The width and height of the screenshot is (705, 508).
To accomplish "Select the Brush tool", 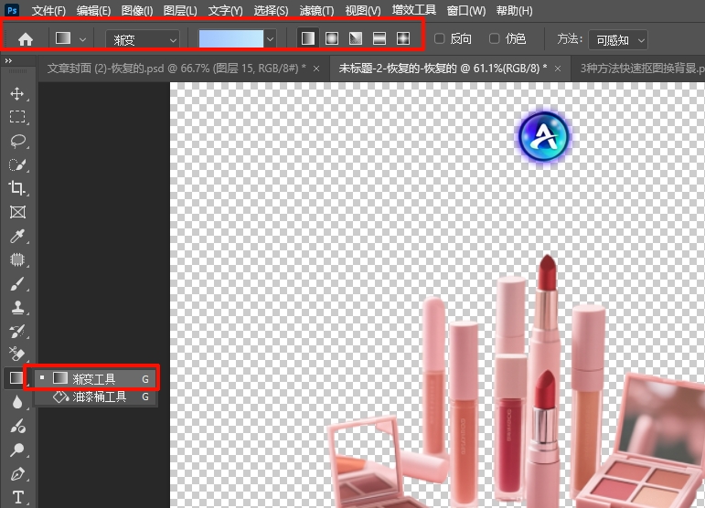I will pyautogui.click(x=16, y=283).
